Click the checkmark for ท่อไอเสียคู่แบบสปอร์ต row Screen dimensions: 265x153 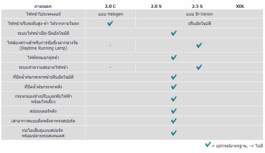point(174,133)
